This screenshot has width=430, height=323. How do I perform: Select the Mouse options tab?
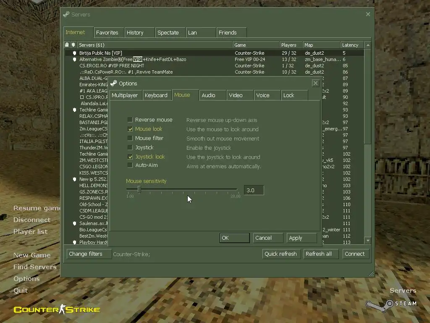click(x=185, y=95)
